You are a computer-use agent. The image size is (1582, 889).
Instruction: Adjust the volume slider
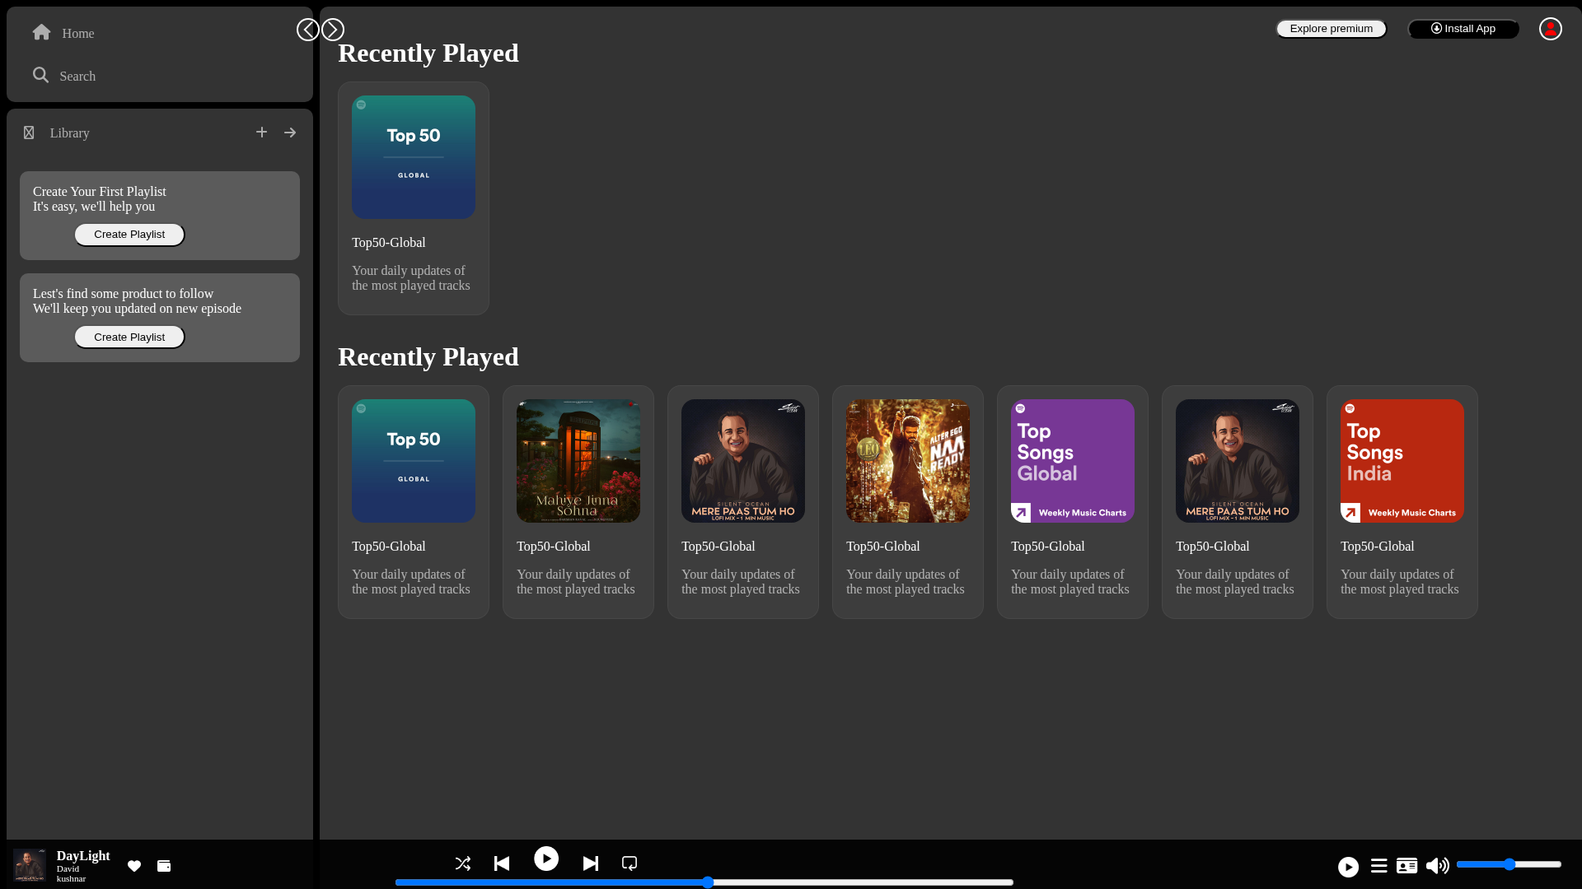[1509, 864]
